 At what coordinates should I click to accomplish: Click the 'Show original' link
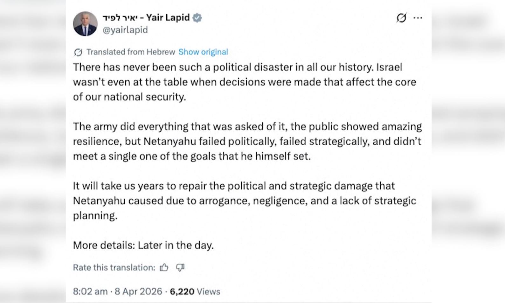[203, 52]
